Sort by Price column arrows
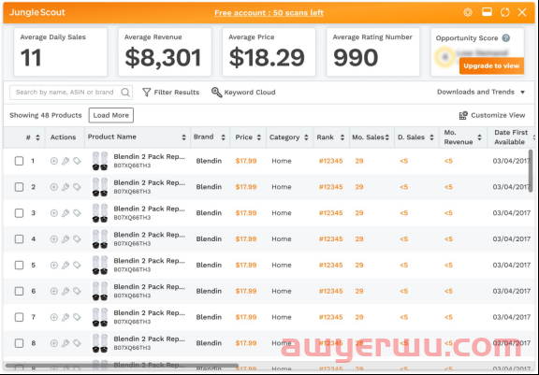 [259, 137]
